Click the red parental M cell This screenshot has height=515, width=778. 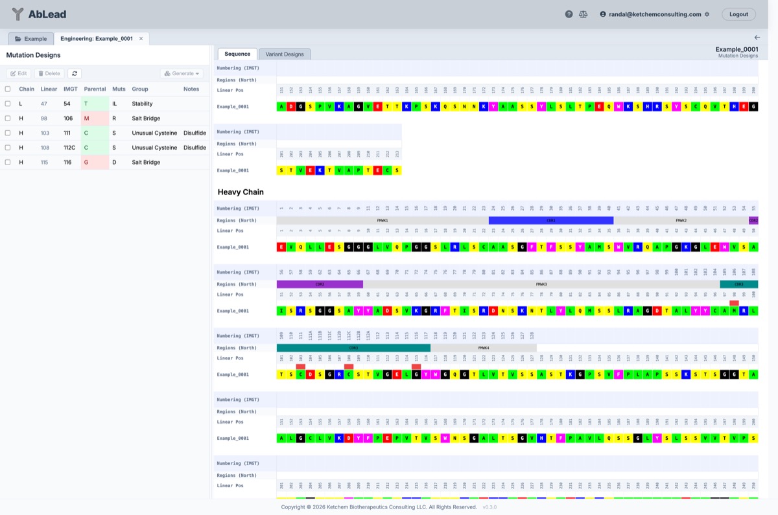[x=95, y=119]
